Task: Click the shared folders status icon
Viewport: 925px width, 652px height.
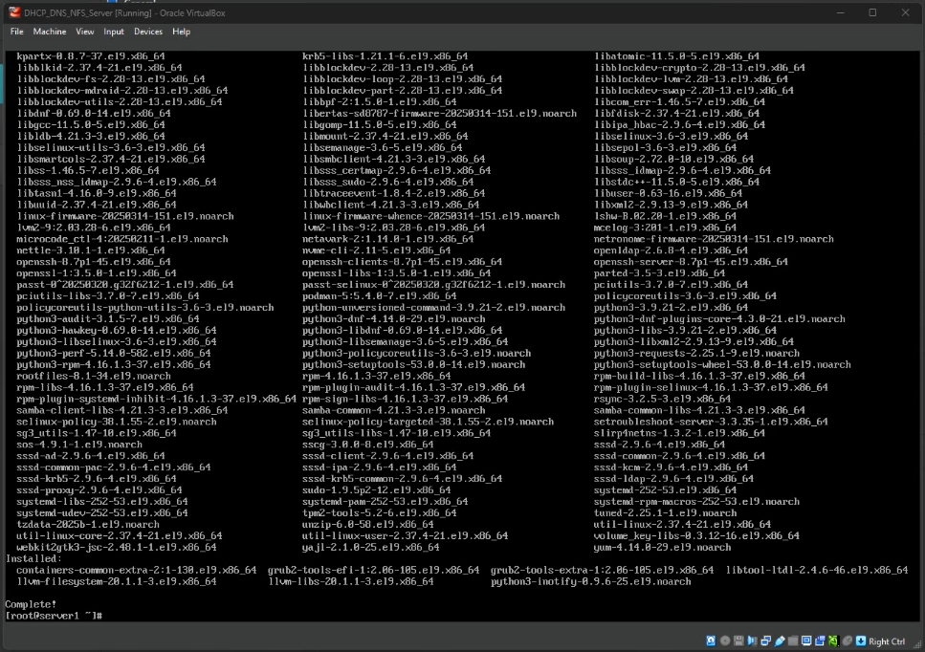Action: [793, 641]
